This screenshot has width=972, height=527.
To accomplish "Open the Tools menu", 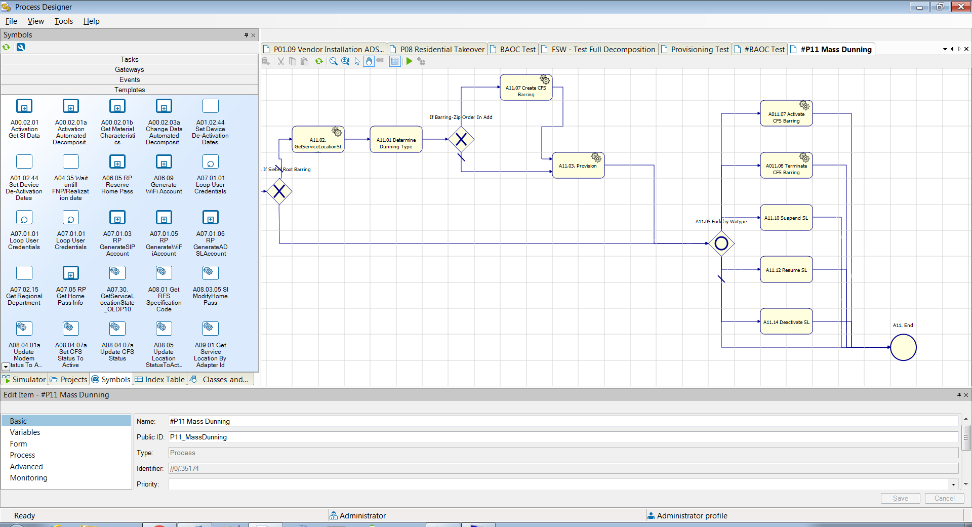I will 64,21.
